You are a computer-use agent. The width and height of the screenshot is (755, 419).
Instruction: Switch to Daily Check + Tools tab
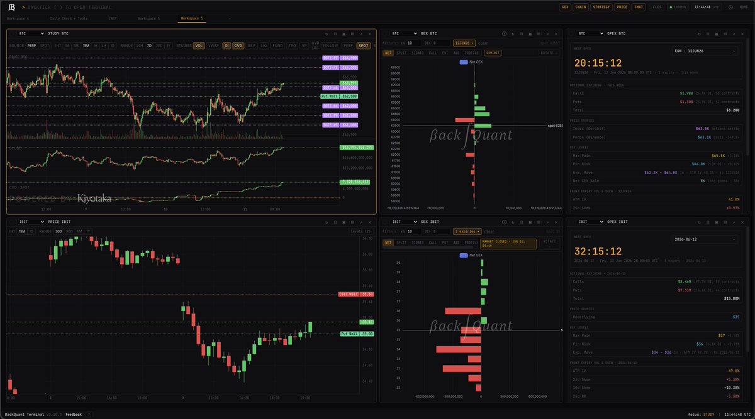(x=69, y=19)
